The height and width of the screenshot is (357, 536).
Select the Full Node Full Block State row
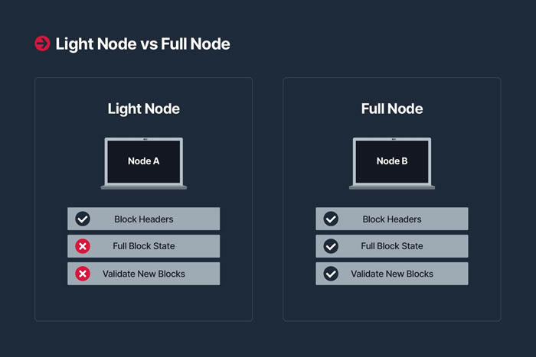point(392,246)
